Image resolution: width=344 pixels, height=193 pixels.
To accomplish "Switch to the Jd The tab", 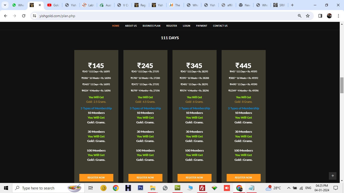I will [175, 5].
